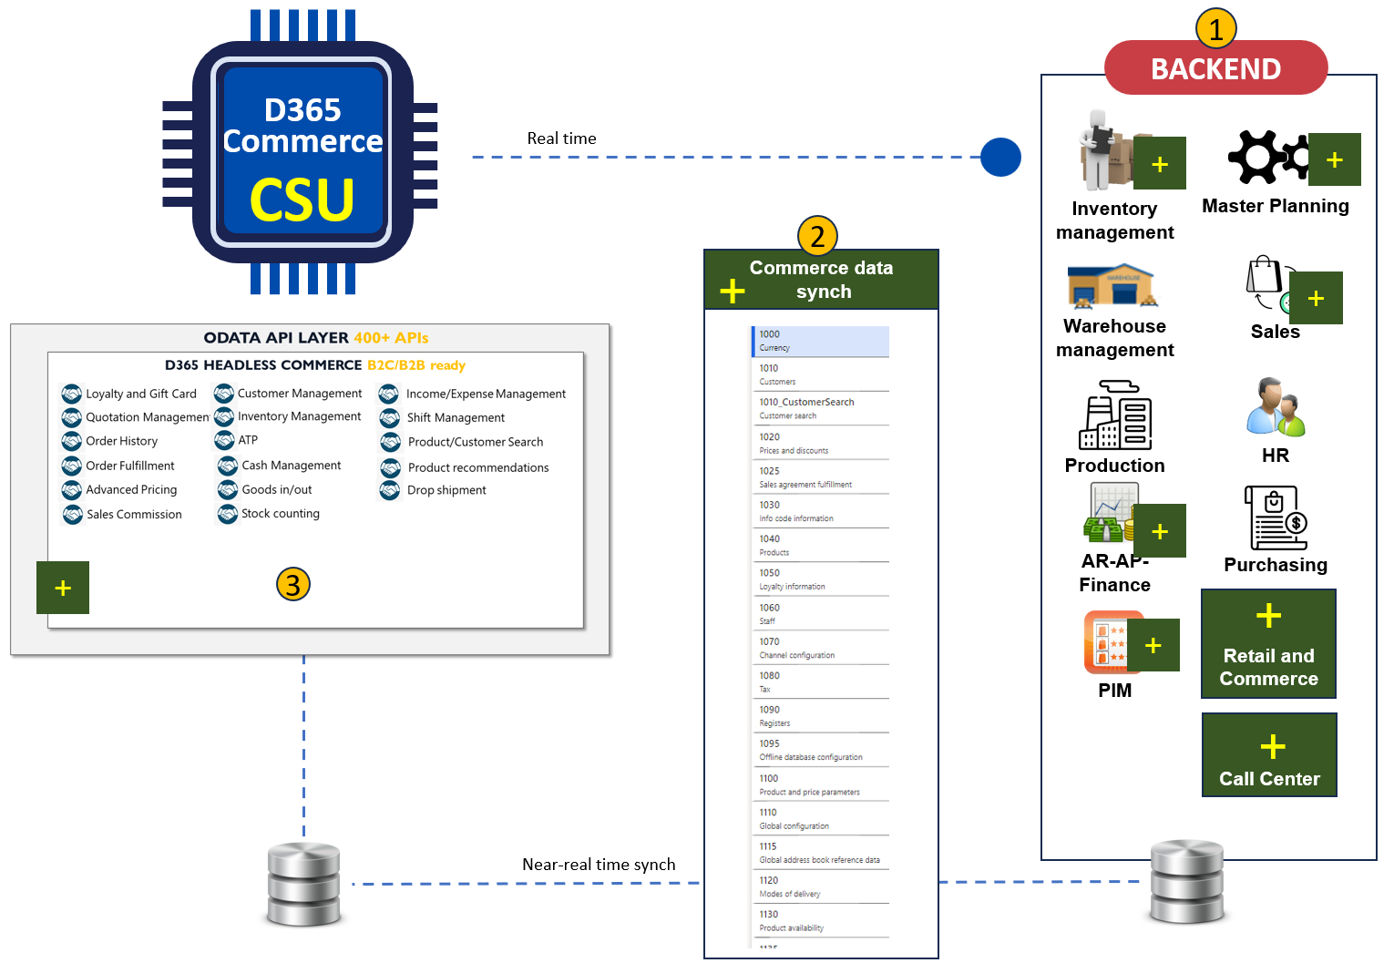Click the "Real time" connection label
The image size is (1394, 963).
[562, 138]
